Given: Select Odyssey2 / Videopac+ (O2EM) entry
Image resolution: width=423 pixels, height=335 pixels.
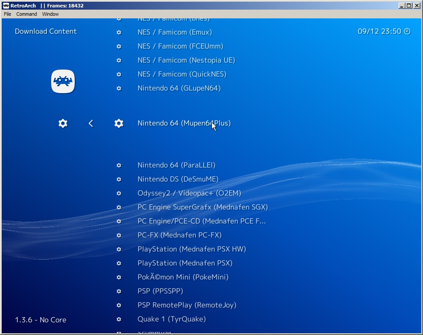Looking at the screenshot, I should [x=189, y=193].
